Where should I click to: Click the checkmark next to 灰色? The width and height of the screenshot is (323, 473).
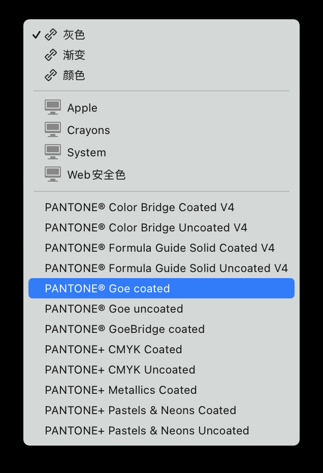pyautogui.click(x=36, y=35)
